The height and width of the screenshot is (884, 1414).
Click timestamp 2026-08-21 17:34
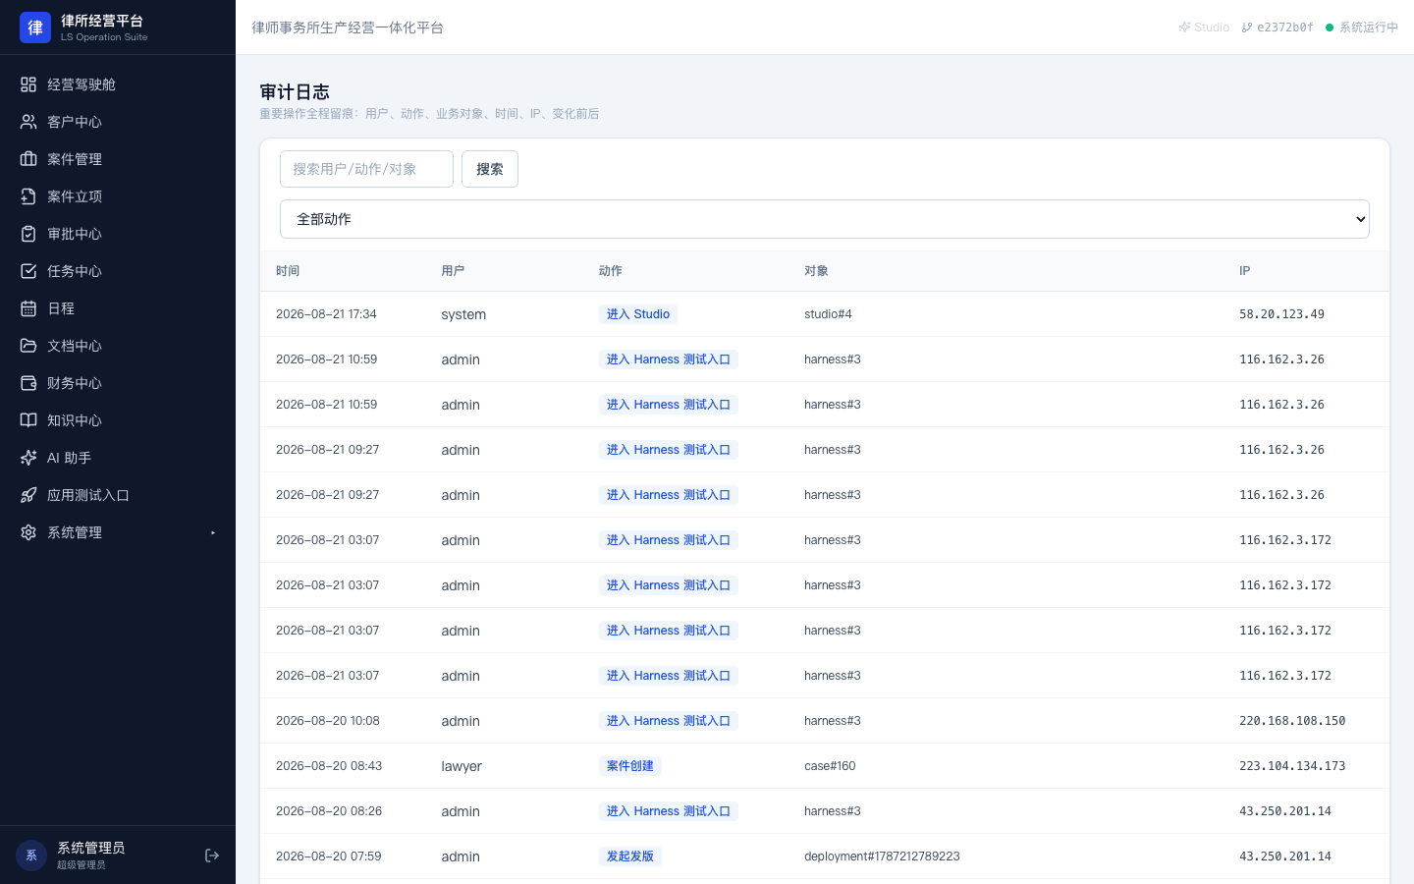pos(326,314)
